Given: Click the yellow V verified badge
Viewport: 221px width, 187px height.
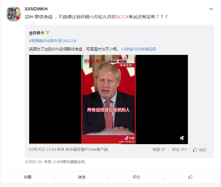Looking at the screenshot, I should (x=48, y=32).
